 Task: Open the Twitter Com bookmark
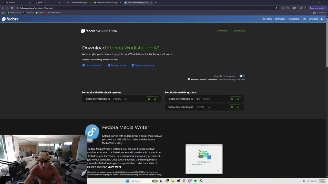tap(28, 13)
